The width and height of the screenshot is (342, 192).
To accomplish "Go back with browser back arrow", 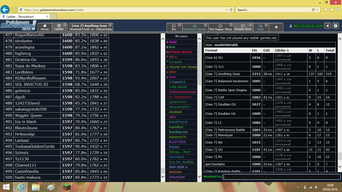I will point(5,10).
